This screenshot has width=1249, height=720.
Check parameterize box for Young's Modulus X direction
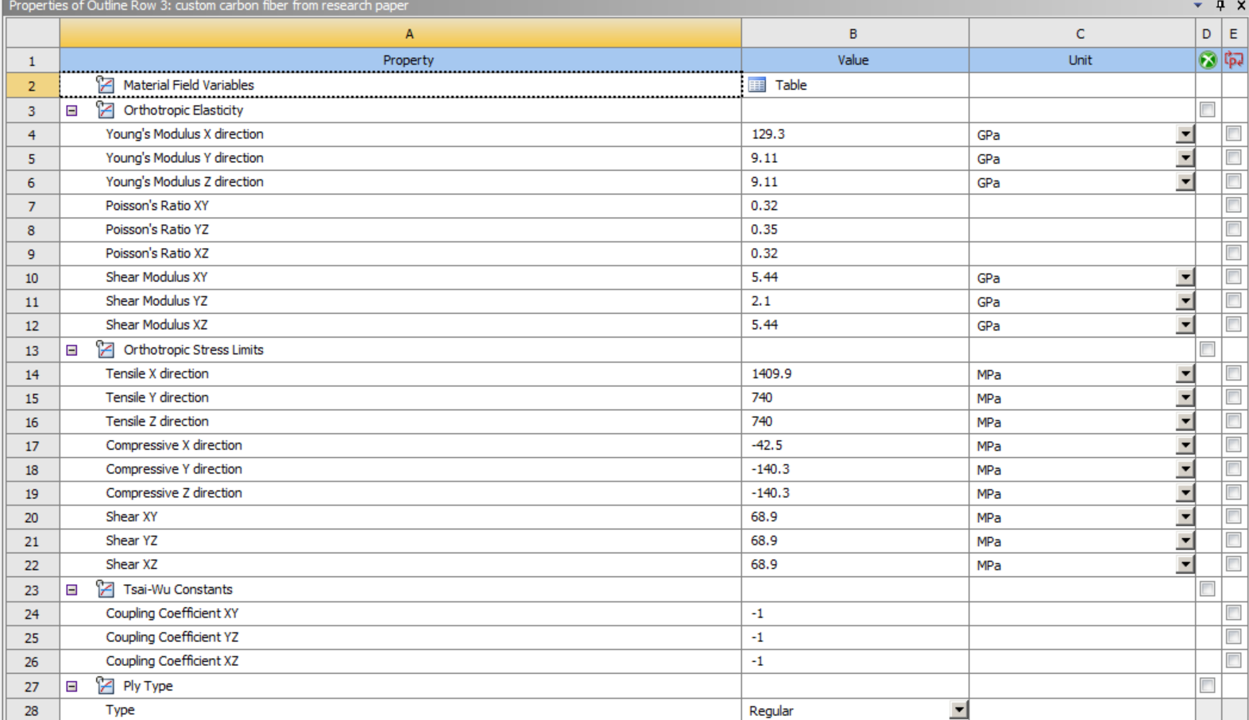(1234, 134)
